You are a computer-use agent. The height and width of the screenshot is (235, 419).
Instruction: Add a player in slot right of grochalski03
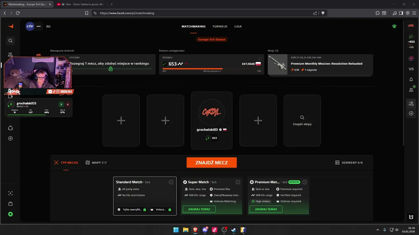pos(258,120)
